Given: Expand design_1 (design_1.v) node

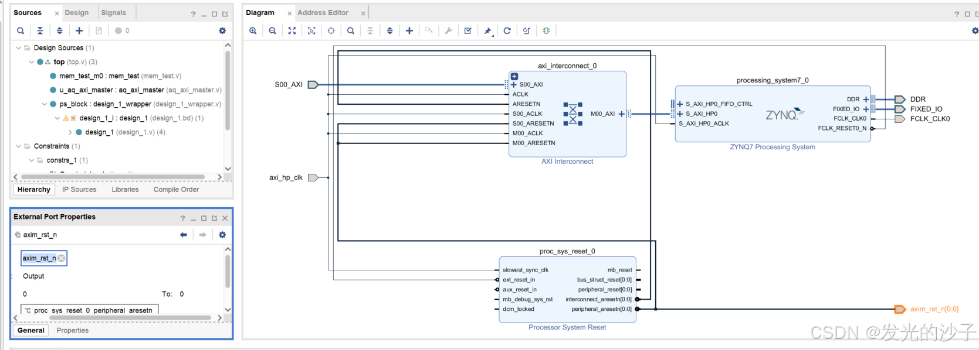Looking at the screenshot, I should (70, 132).
